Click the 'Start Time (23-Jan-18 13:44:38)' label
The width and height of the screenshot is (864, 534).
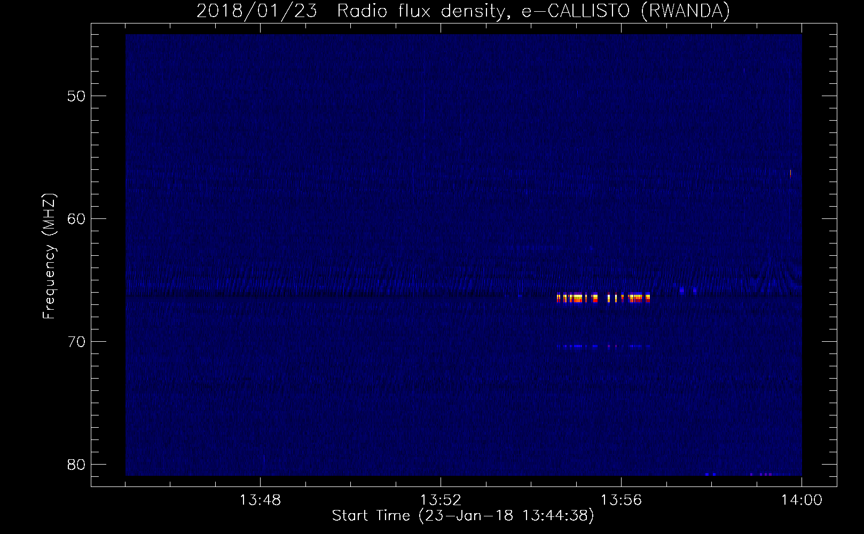[x=463, y=516]
